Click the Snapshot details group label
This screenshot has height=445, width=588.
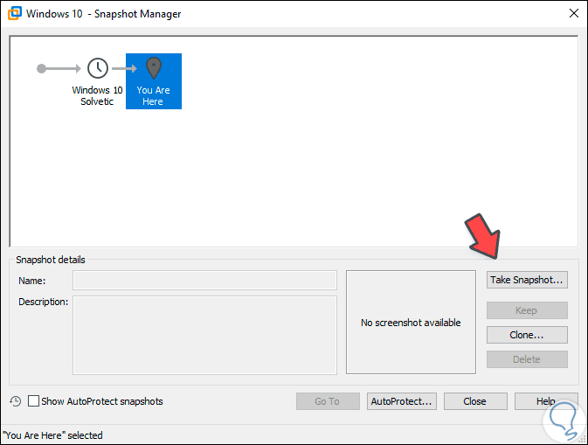coord(51,260)
